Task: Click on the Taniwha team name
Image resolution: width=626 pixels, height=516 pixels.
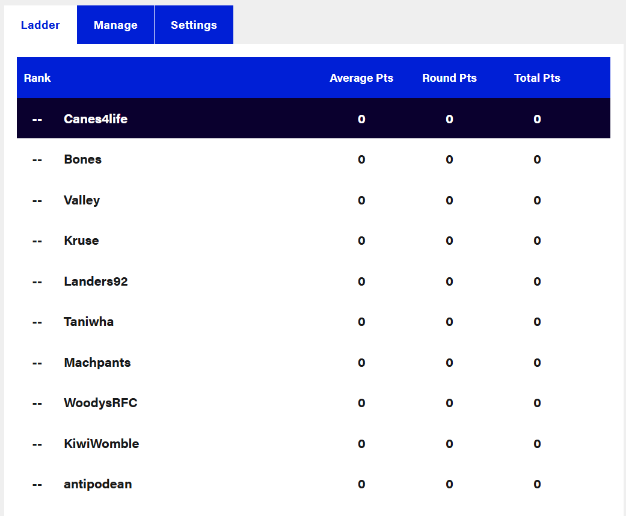Action: 88,322
